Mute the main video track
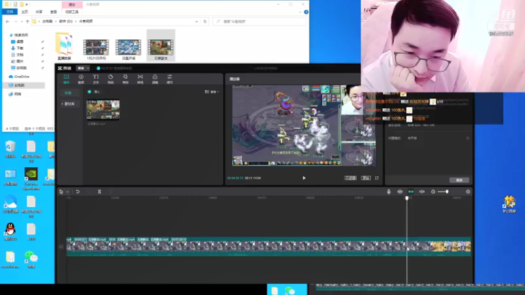The height and width of the screenshot is (295, 525). point(61,247)
